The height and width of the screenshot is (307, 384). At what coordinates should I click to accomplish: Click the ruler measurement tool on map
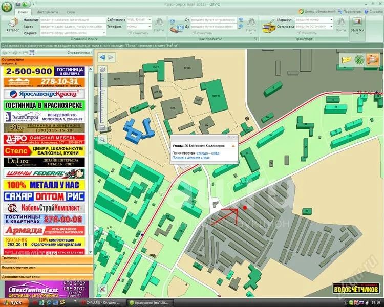click(x=346, y=59)
